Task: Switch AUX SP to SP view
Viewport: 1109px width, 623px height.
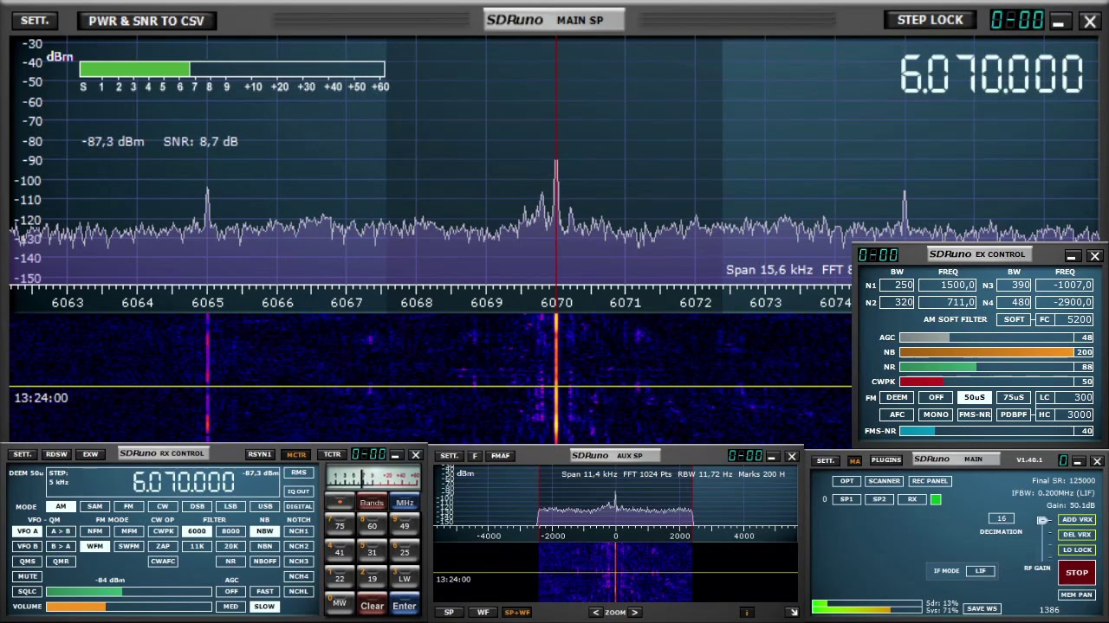Action: pos(449,613)
